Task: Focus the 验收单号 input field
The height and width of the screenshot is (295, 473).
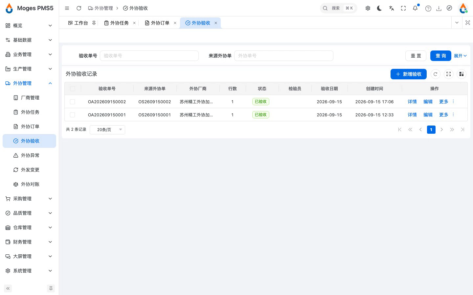Action: [149, 56]
